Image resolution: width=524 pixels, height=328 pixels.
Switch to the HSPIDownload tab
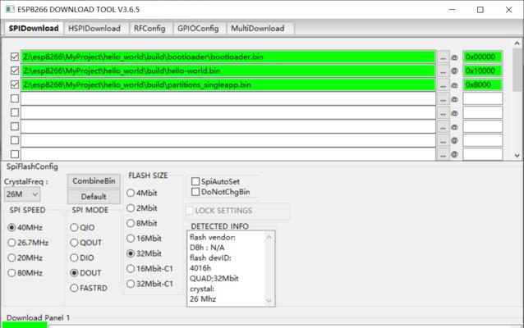[94, 29]
